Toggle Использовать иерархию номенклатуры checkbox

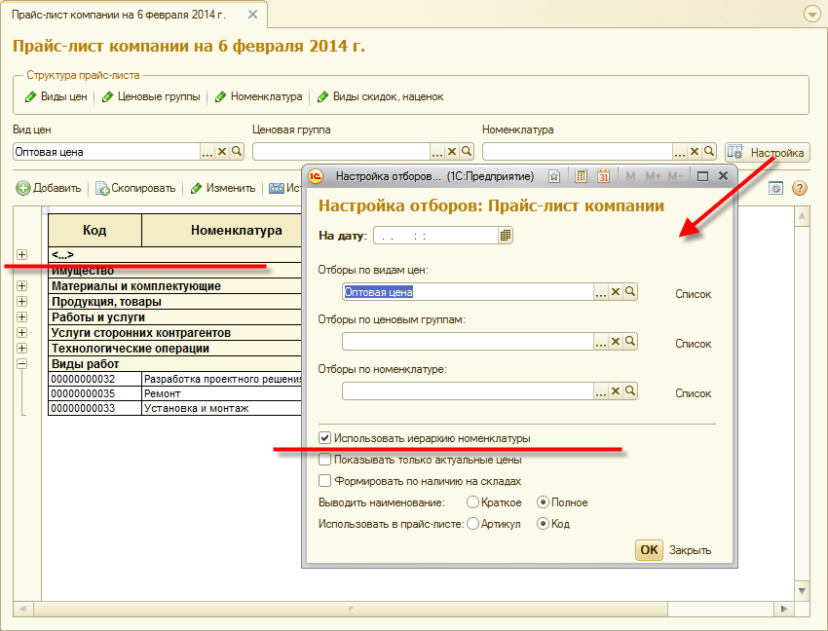pyautogui.click(x=326, y=439)
